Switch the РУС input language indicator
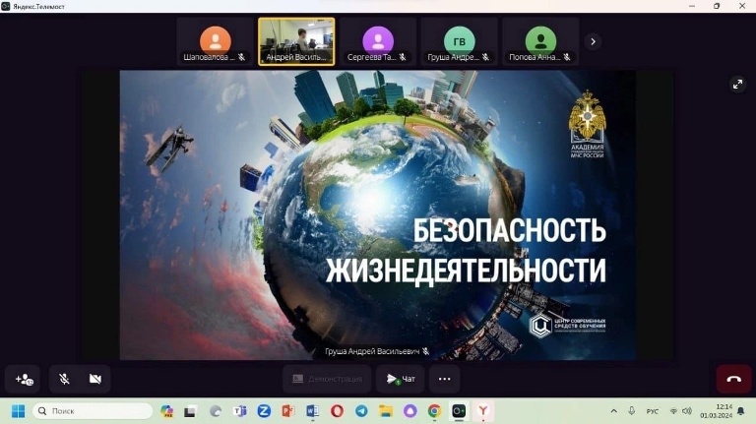The width and height of the screenshot is (756, 424). pos(652,410)
